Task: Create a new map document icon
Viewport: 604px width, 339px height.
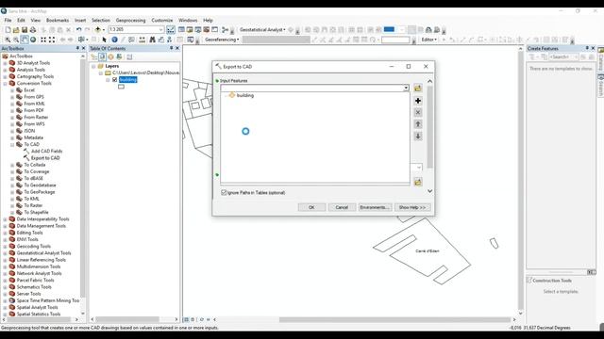Action: pyautogui.click(x=8, y=29)
